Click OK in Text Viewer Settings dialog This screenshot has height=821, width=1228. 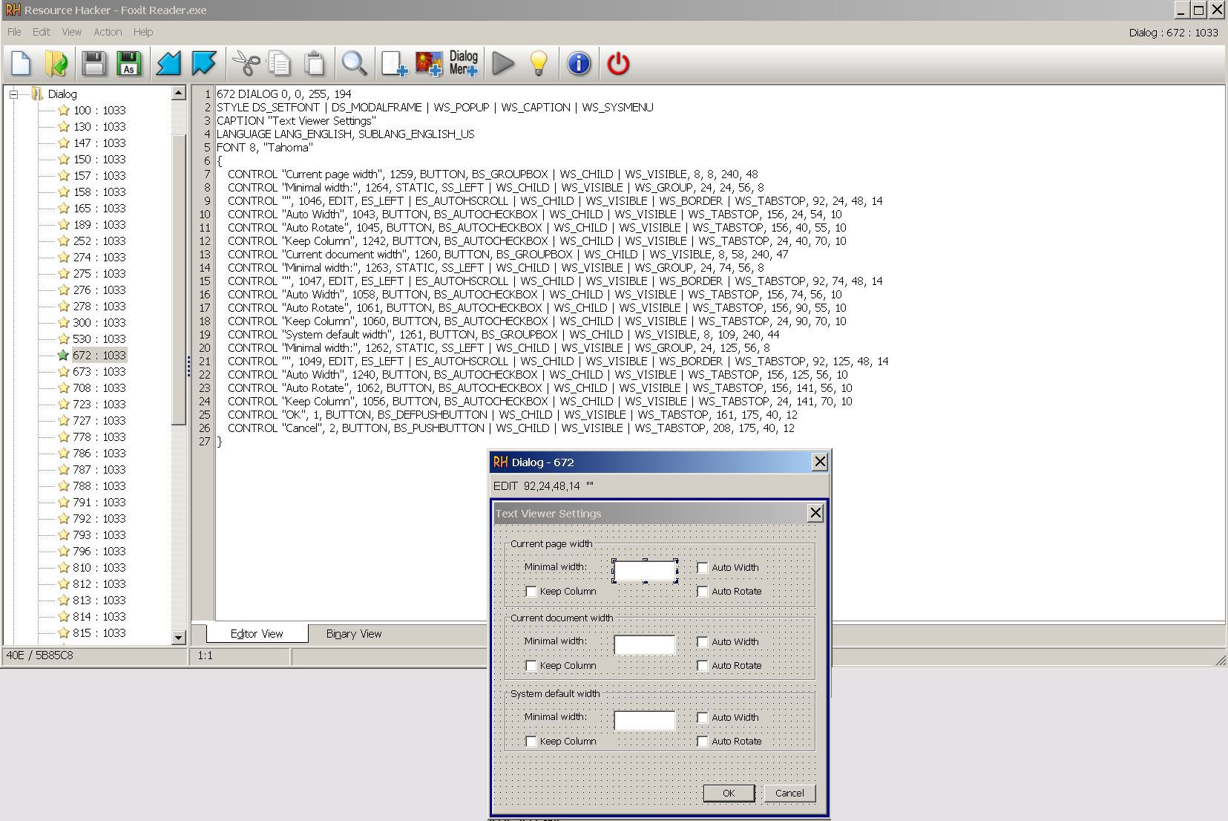(729, 794)
